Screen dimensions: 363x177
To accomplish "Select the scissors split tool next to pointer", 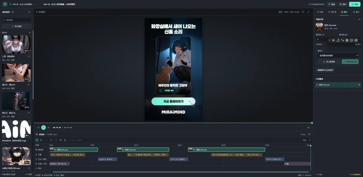I will [x=41, y=140].
